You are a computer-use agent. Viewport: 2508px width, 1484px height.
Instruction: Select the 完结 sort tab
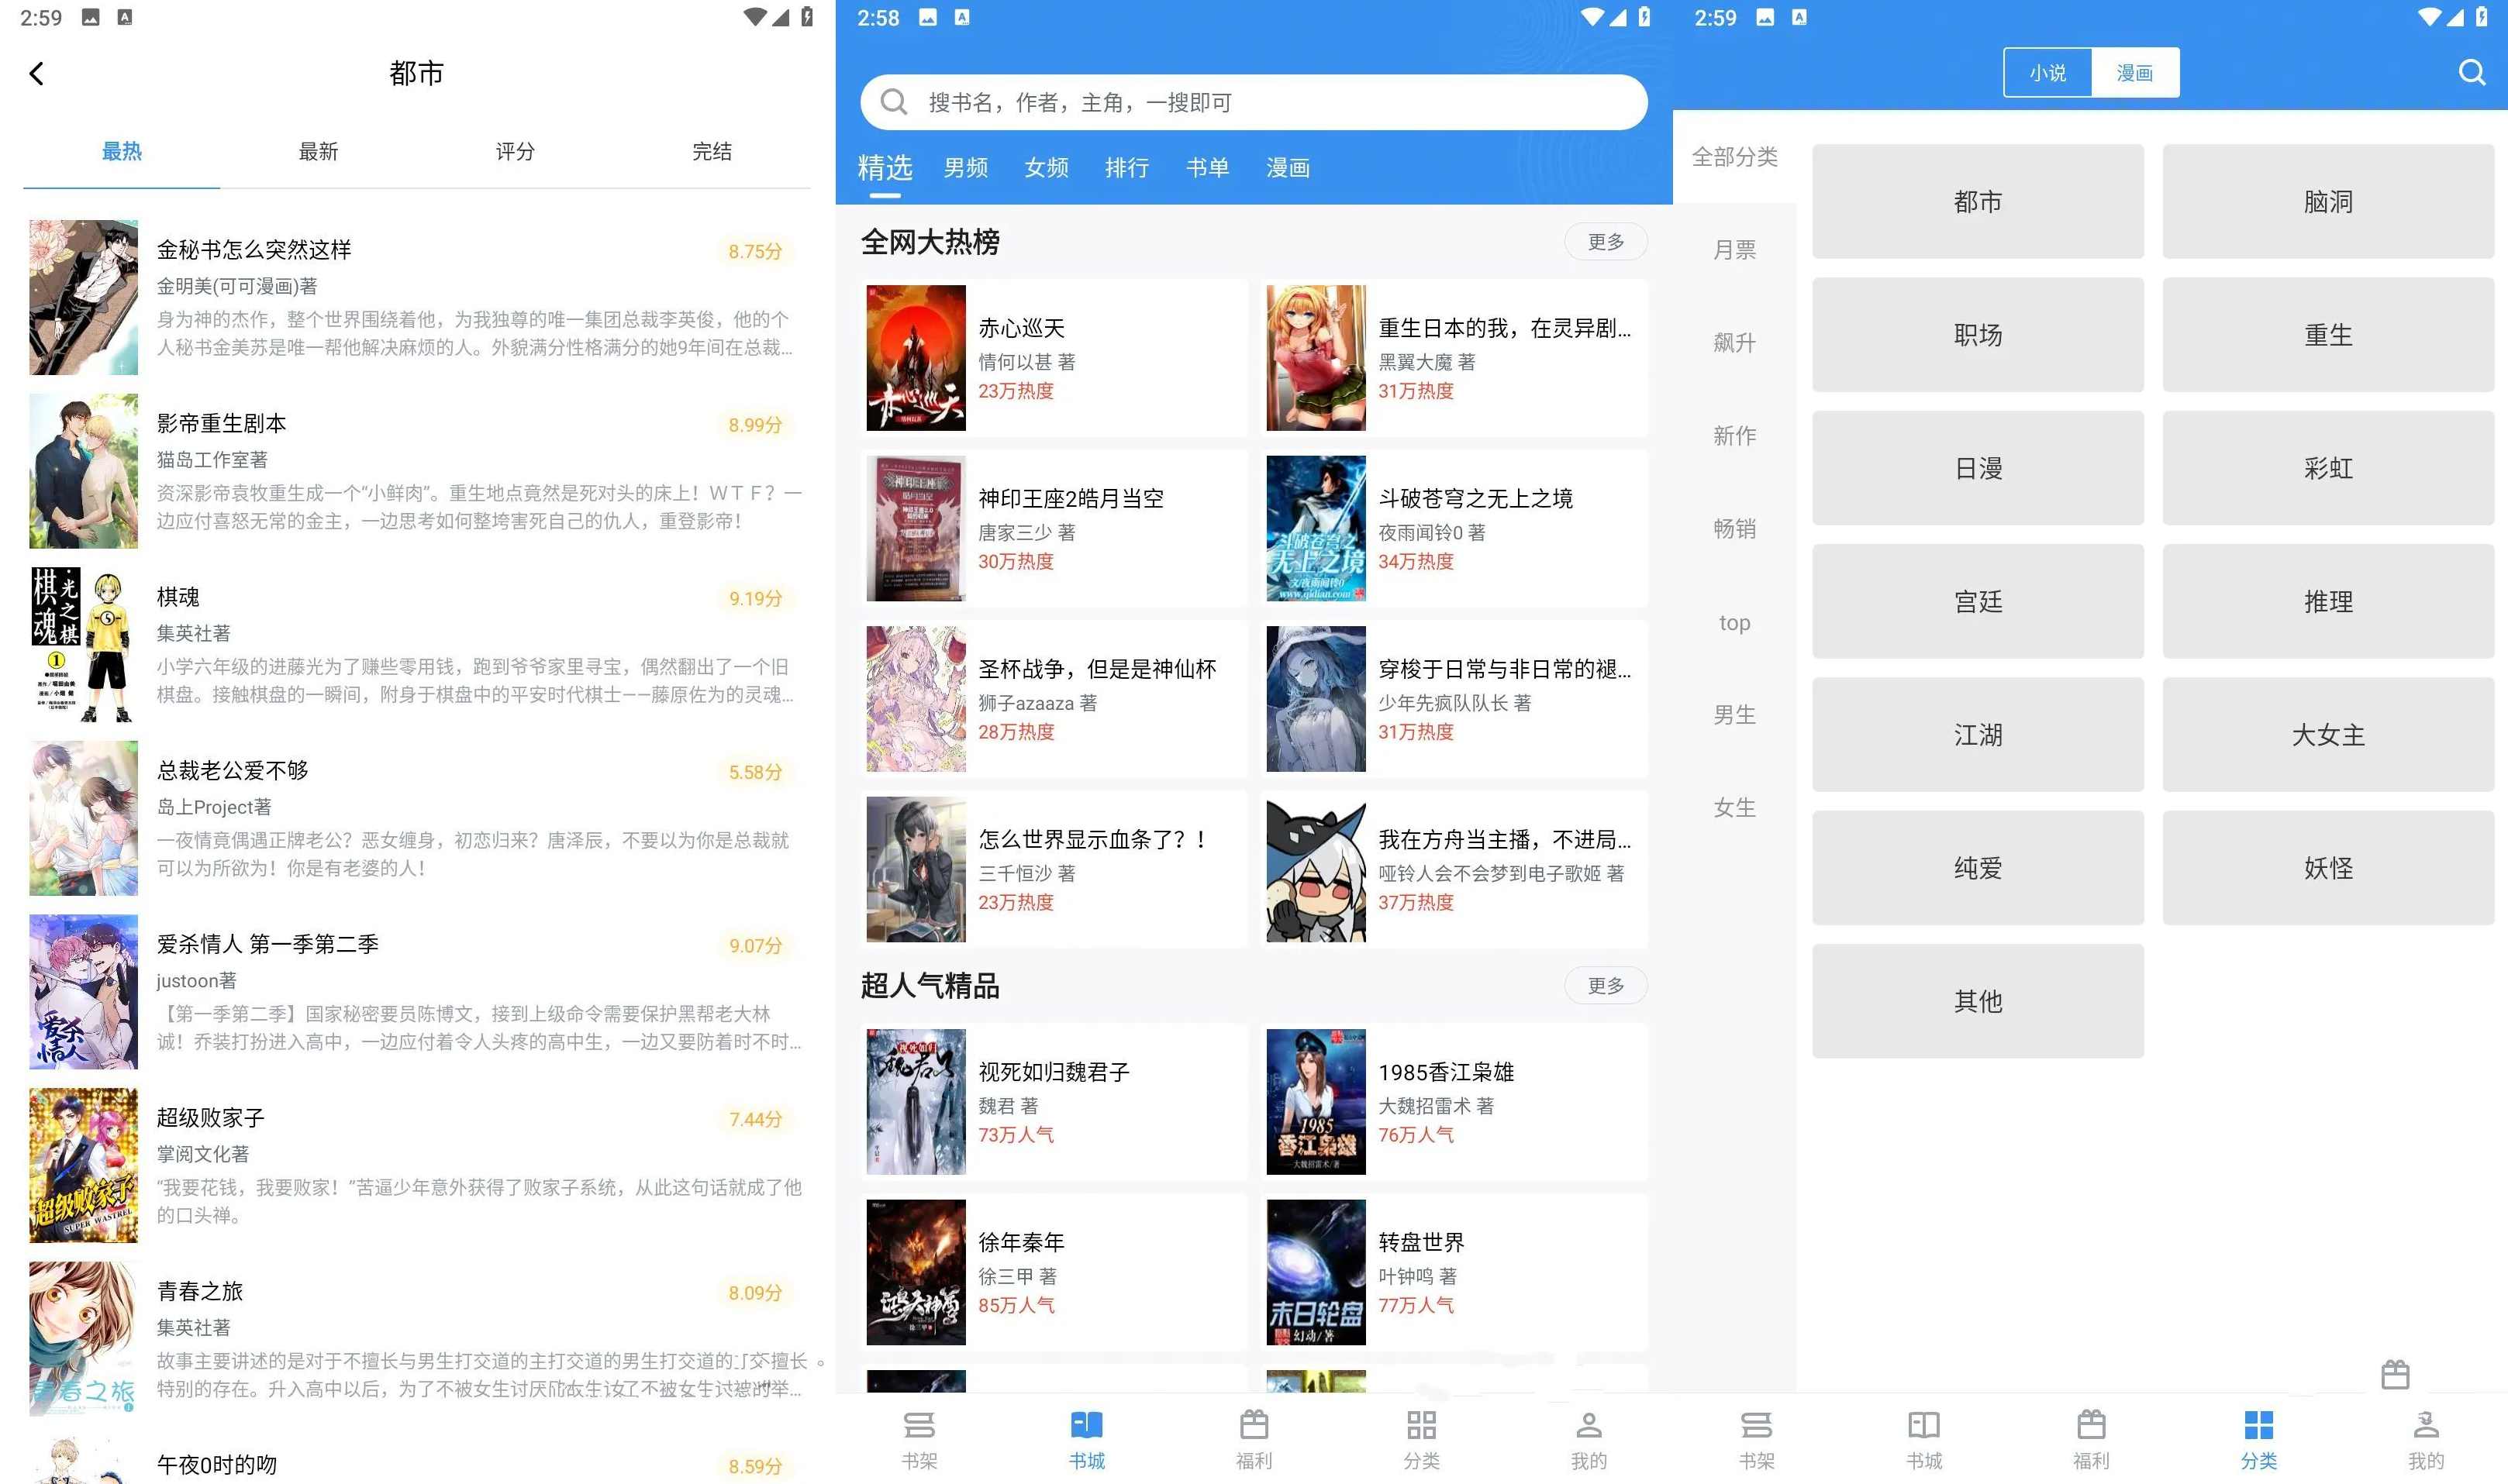[x=712, y=151]
